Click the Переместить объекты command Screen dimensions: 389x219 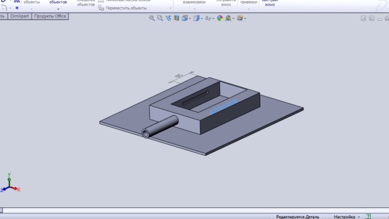[126, 8]
